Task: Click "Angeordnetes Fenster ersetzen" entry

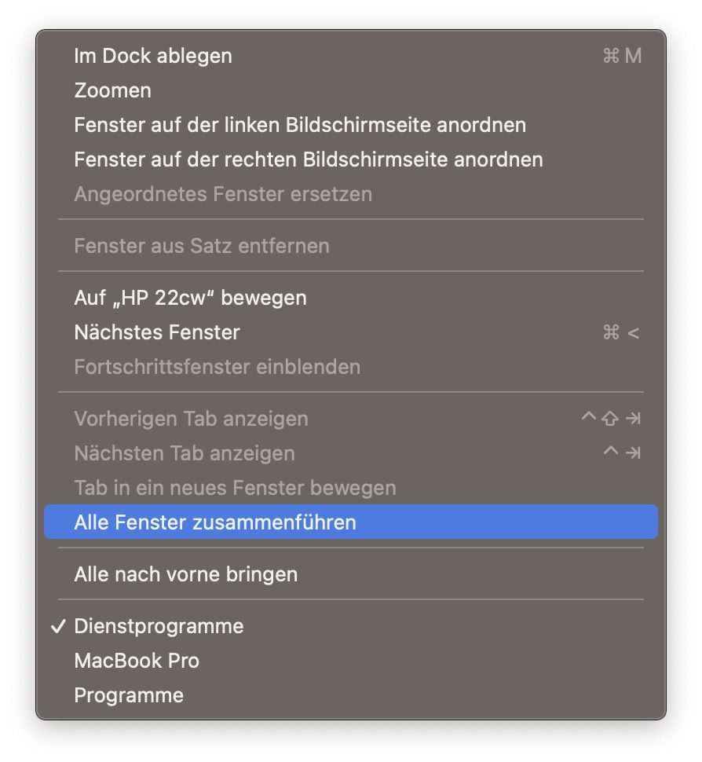Action: pos(223,194)
